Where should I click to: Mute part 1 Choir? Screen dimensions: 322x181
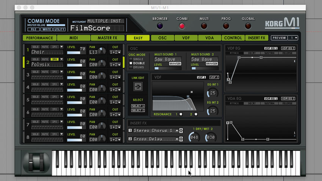[45, 47]
